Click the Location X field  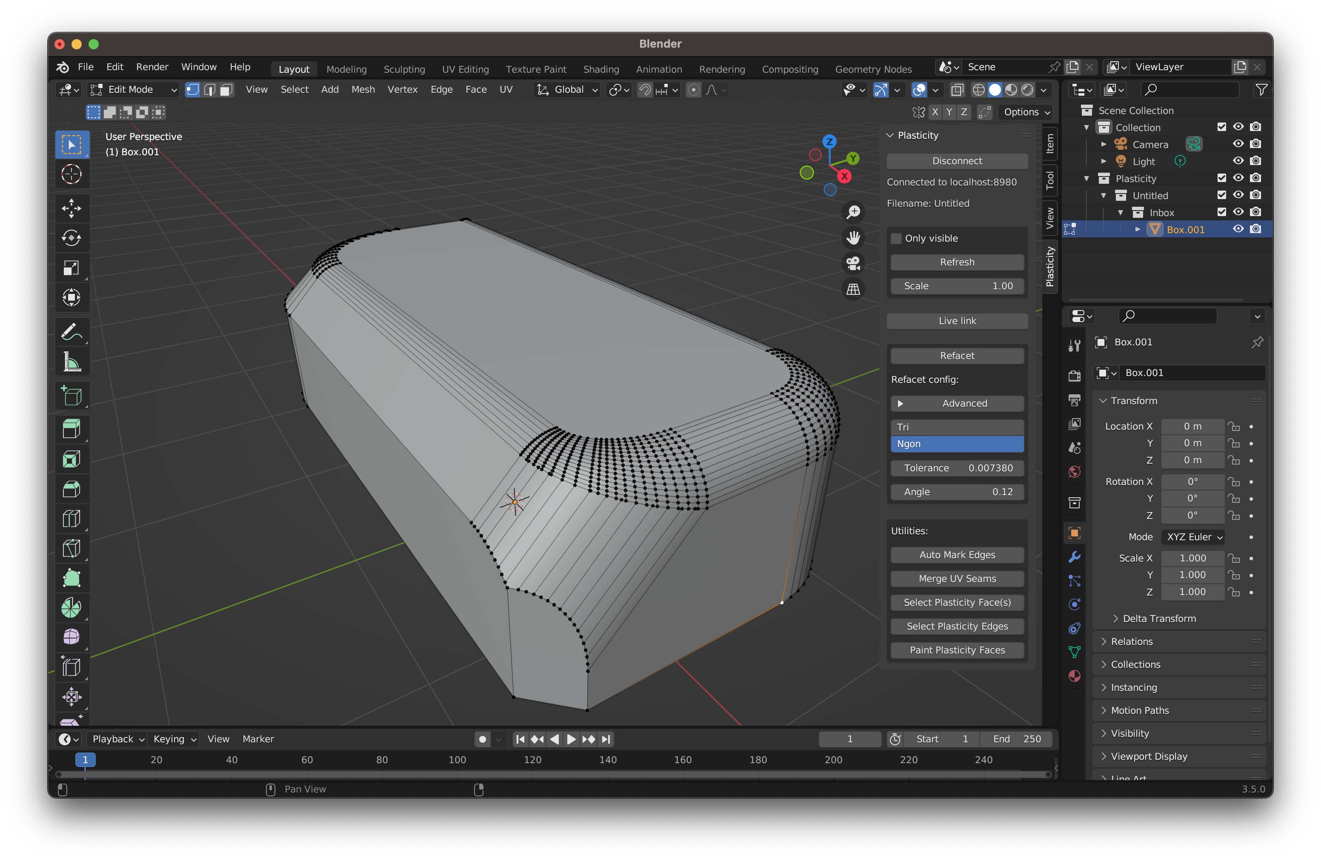coord(1193,426)
